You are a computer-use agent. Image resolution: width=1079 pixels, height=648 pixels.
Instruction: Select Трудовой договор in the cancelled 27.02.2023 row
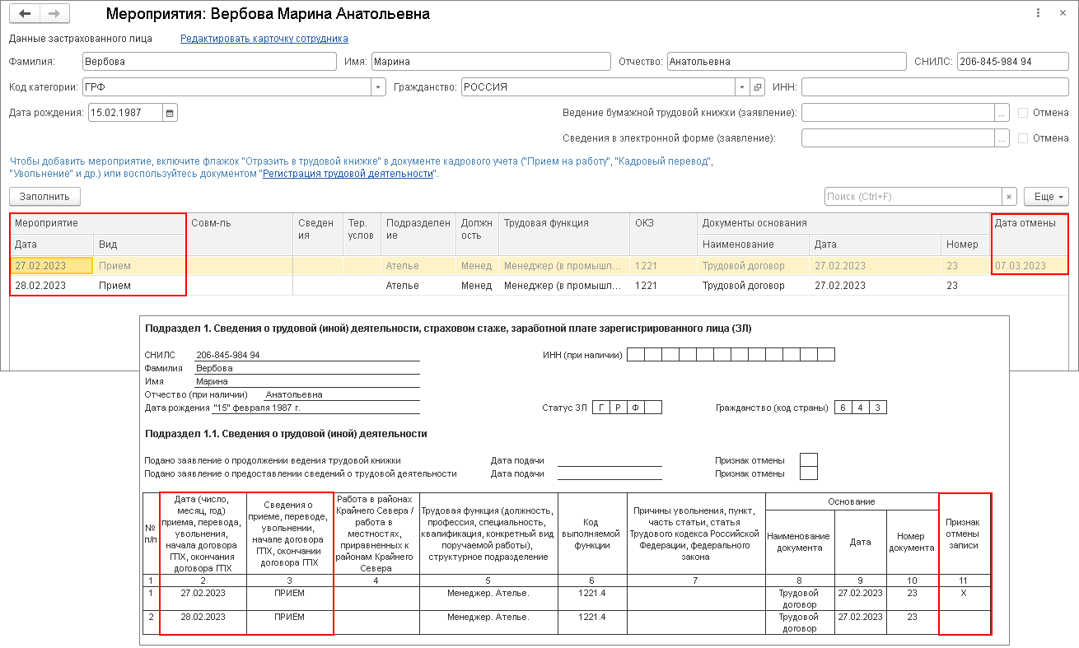pos(753,266)
